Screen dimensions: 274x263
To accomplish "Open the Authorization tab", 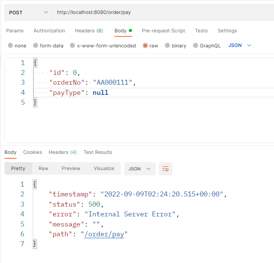I will [49, 31].
